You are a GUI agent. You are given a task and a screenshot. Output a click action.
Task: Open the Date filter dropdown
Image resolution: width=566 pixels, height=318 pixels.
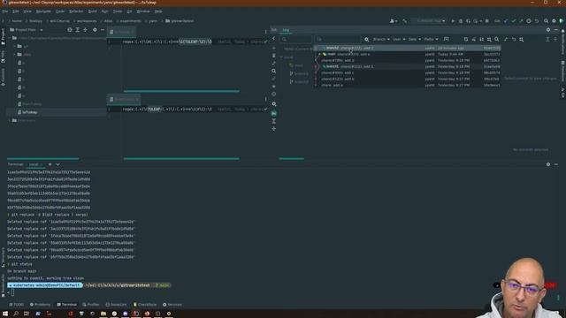[415, 39]
